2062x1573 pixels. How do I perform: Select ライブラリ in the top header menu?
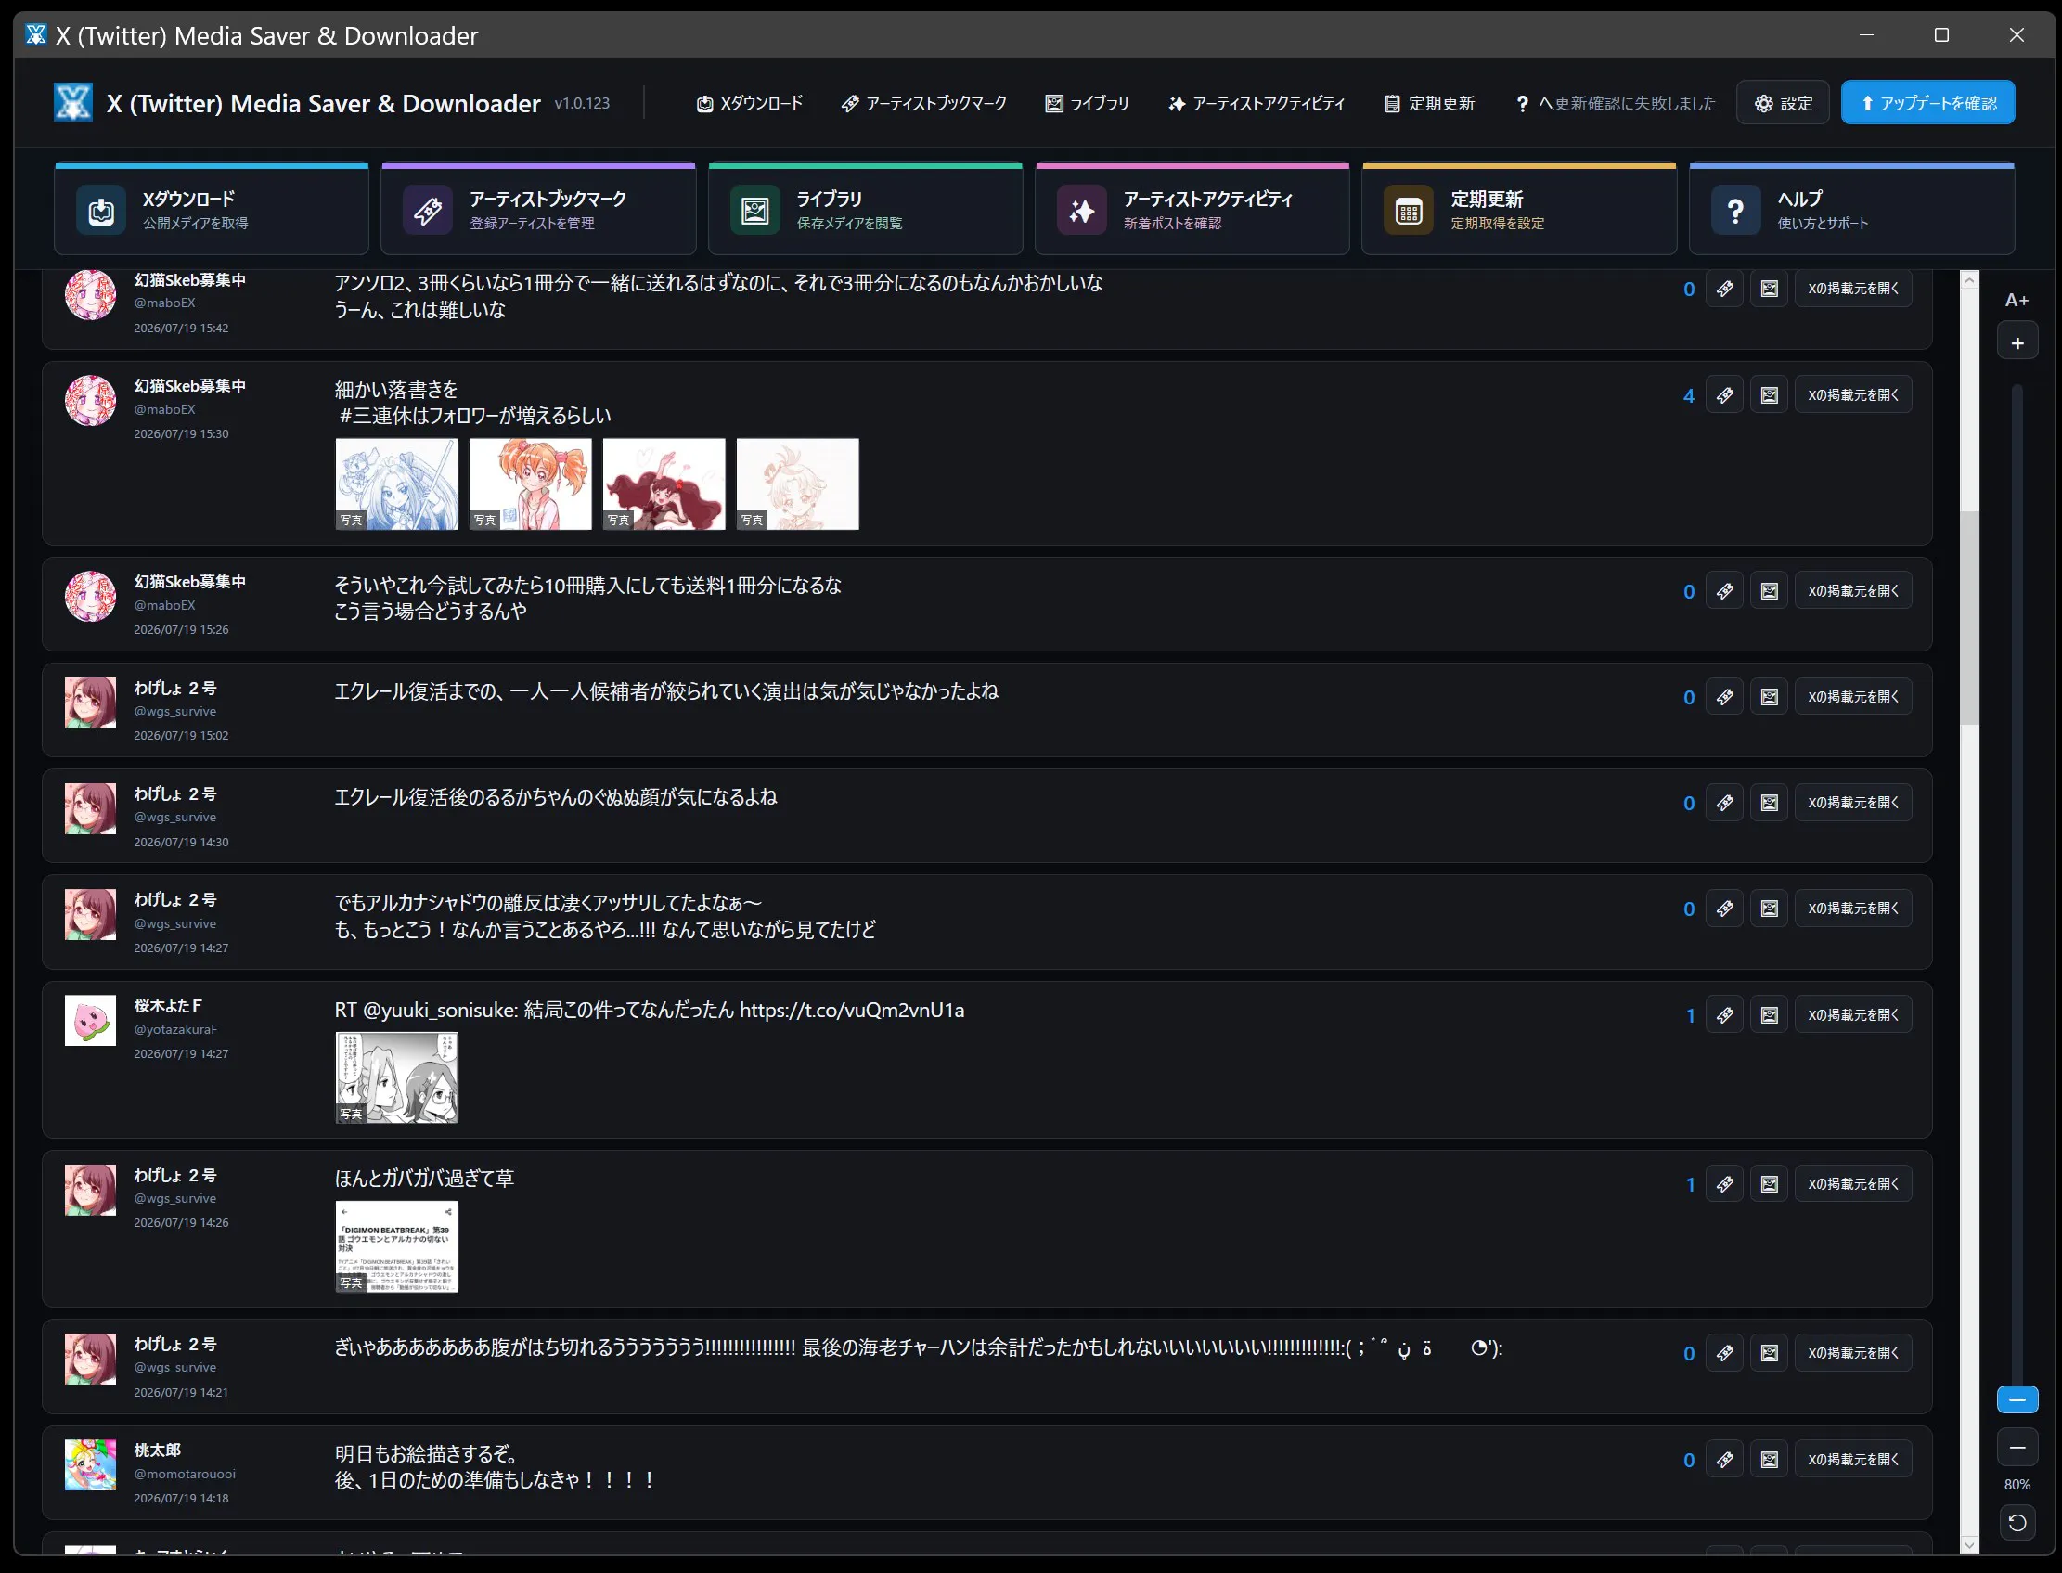tap(1088, 103)
